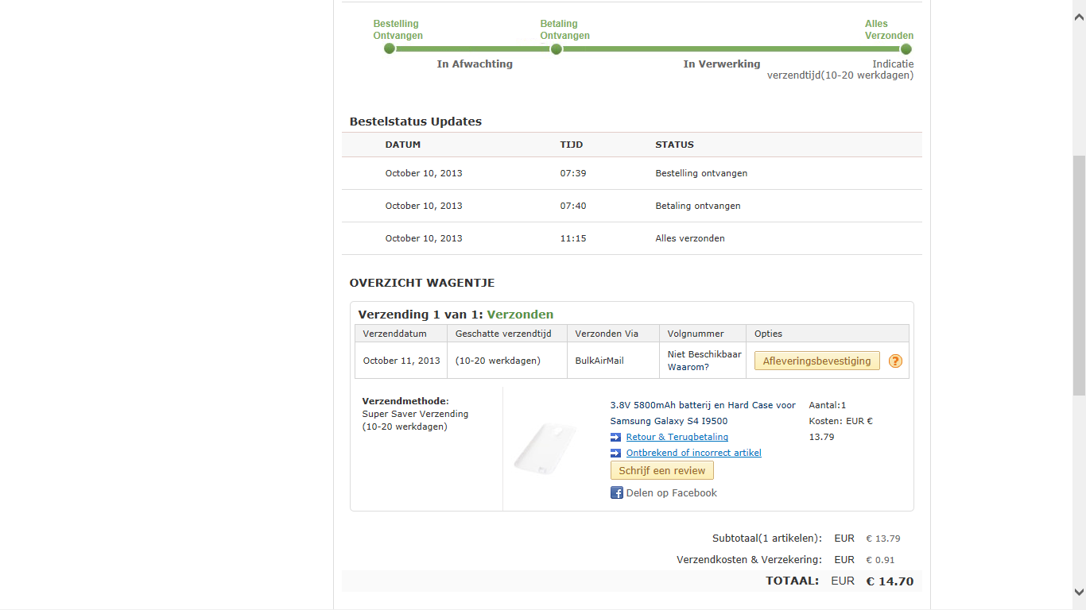The height and width of the screenshot is (610, 1086).
Task: Open the Retour & Terugbetaling link
Action: pyautogui.click(x=677, y=437)
